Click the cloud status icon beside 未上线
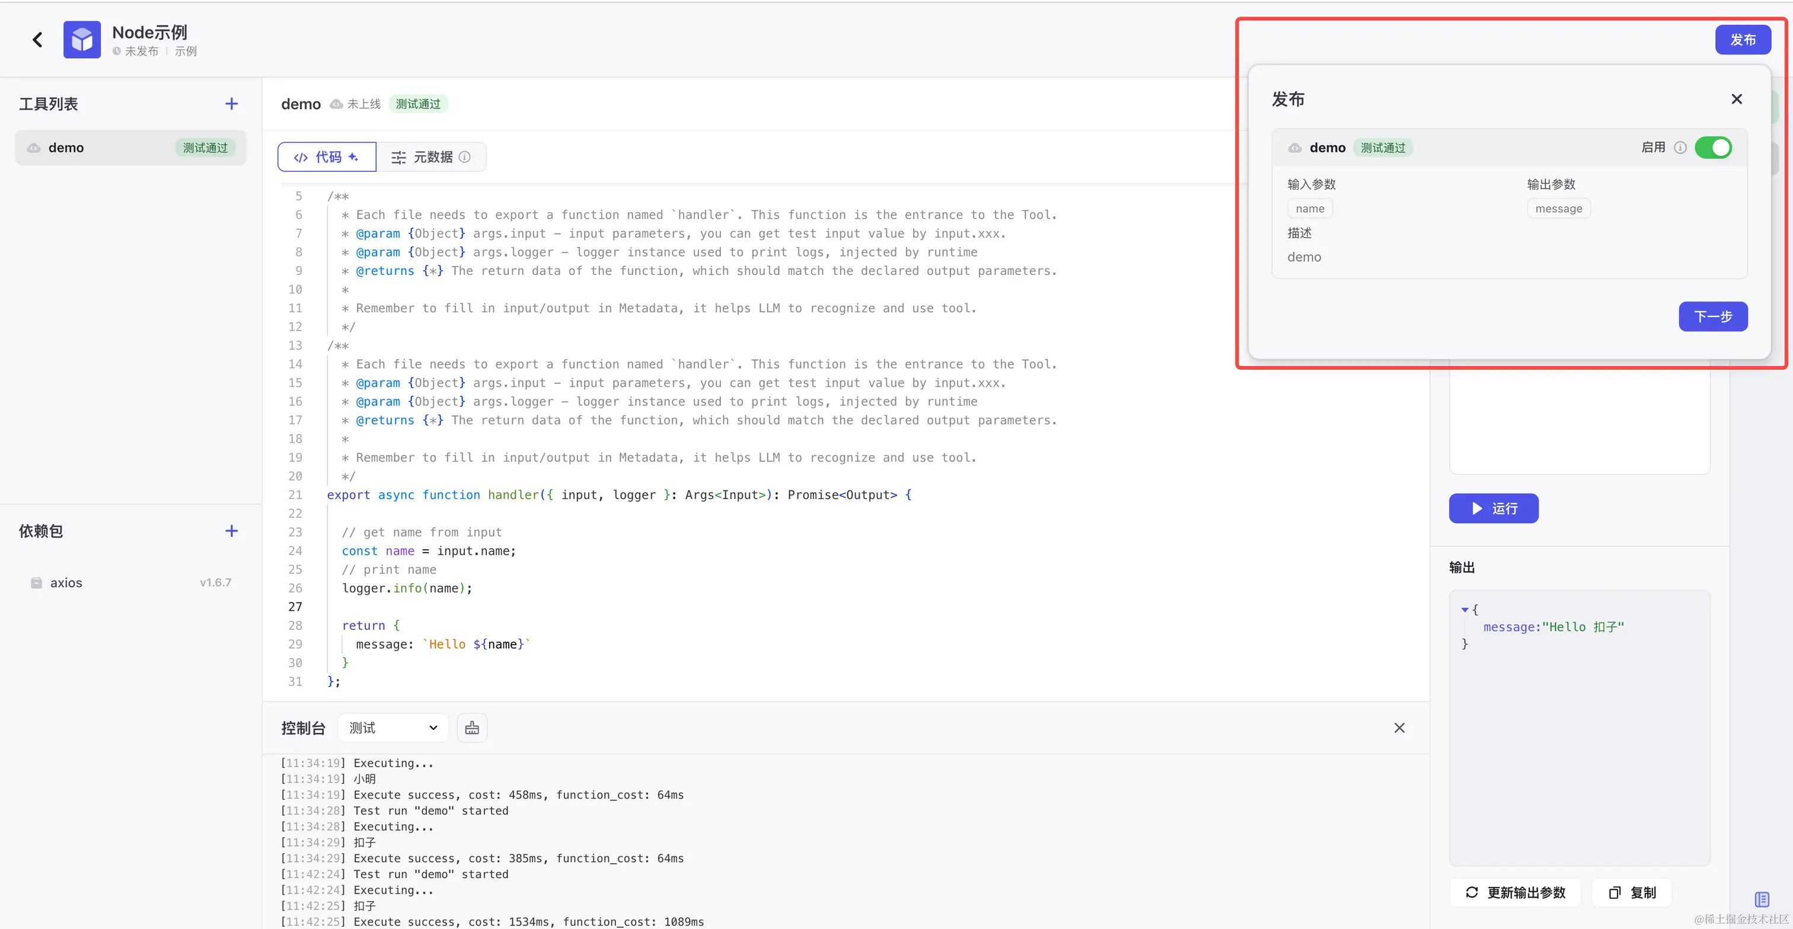Viewport: 1793px width, 929px height. (336, 104)
